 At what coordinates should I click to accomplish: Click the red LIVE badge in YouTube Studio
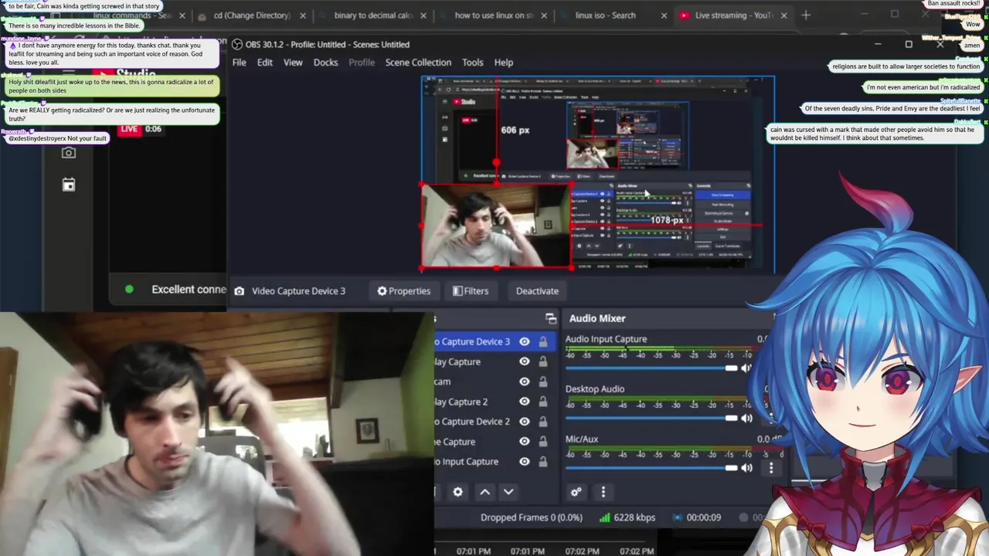coord(129,129)
